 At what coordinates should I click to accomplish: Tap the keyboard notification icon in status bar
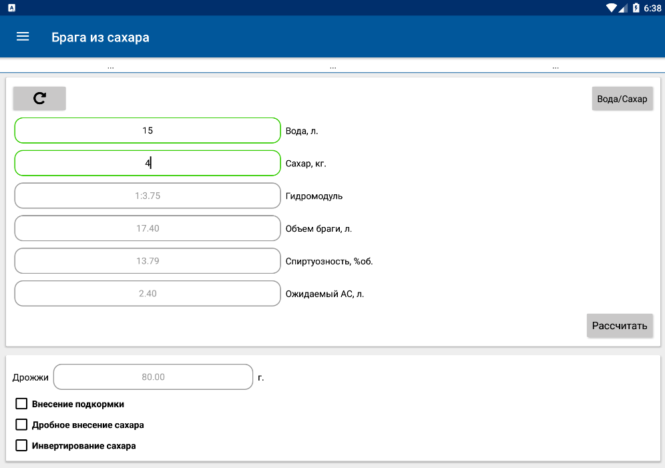pyautogui.click(x=12, y=7)
